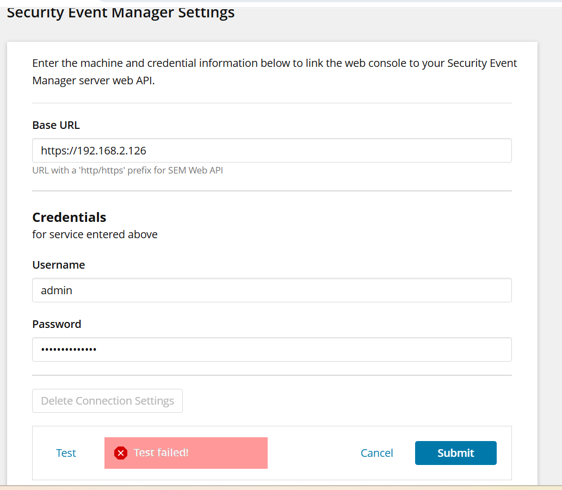
Task: Click the hint 'URL with a 'http/https' prefix'
Action: click(x=128, y=170)
